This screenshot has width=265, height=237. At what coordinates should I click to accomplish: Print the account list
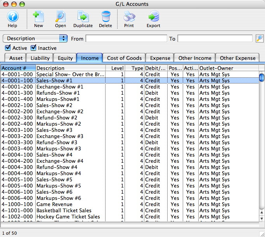pyautogui.click(x=129, y=19)
